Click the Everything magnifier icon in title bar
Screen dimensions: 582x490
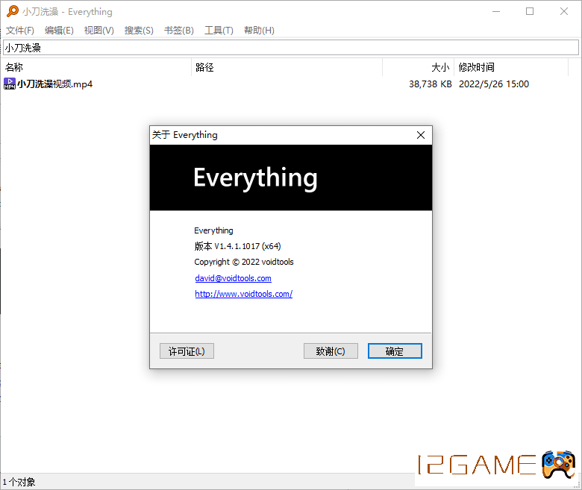point(13,11)
